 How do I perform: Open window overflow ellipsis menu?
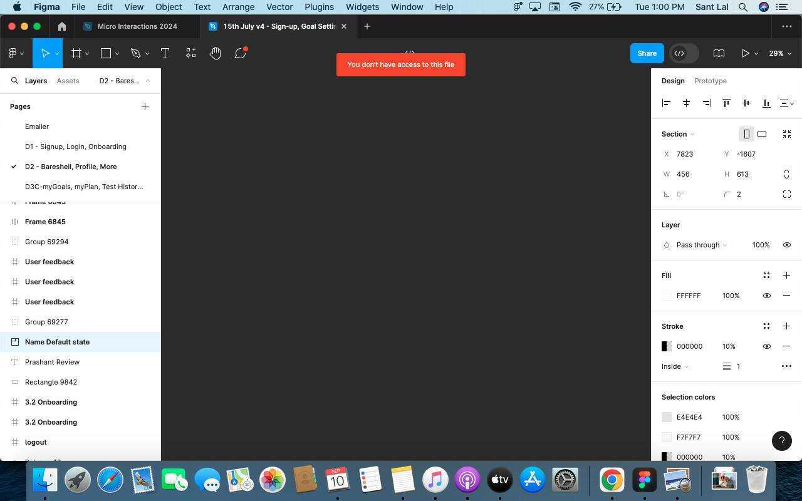(x=787, y=26)
